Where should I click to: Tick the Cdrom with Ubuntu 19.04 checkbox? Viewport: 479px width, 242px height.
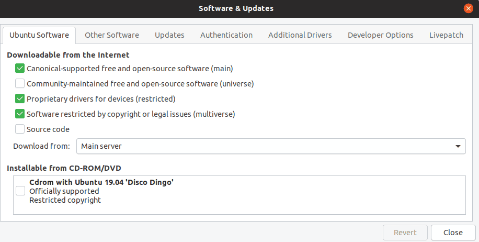(x=20, y=191)
